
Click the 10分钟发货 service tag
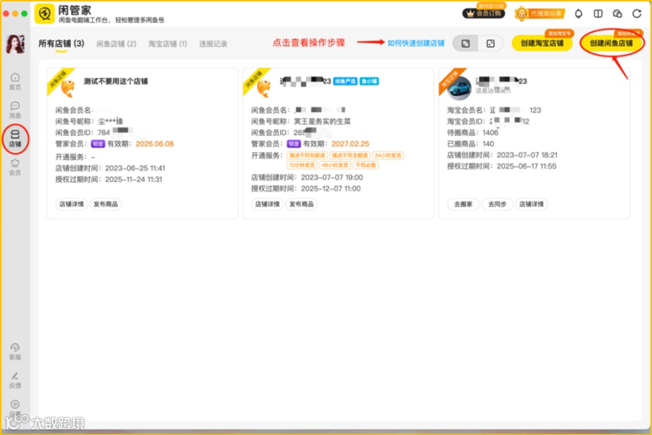coord(302,165)
